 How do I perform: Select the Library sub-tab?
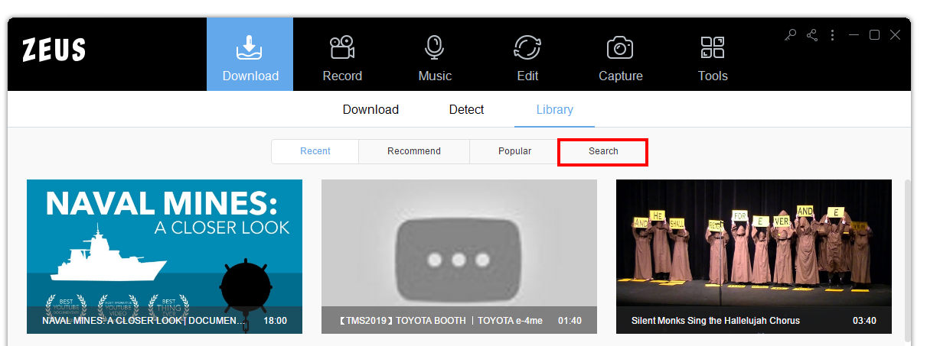tap(554, 109)
